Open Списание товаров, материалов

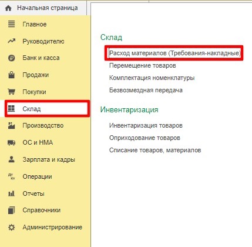(155, 150)
